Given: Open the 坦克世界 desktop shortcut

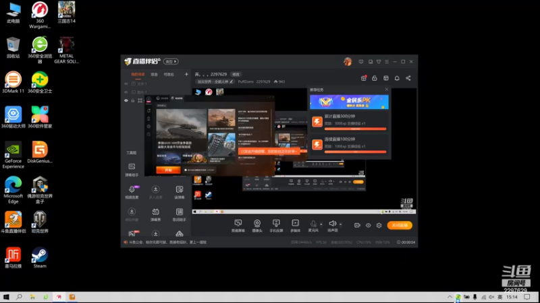Looking at the screenshot, I should (x=40, y=222).
